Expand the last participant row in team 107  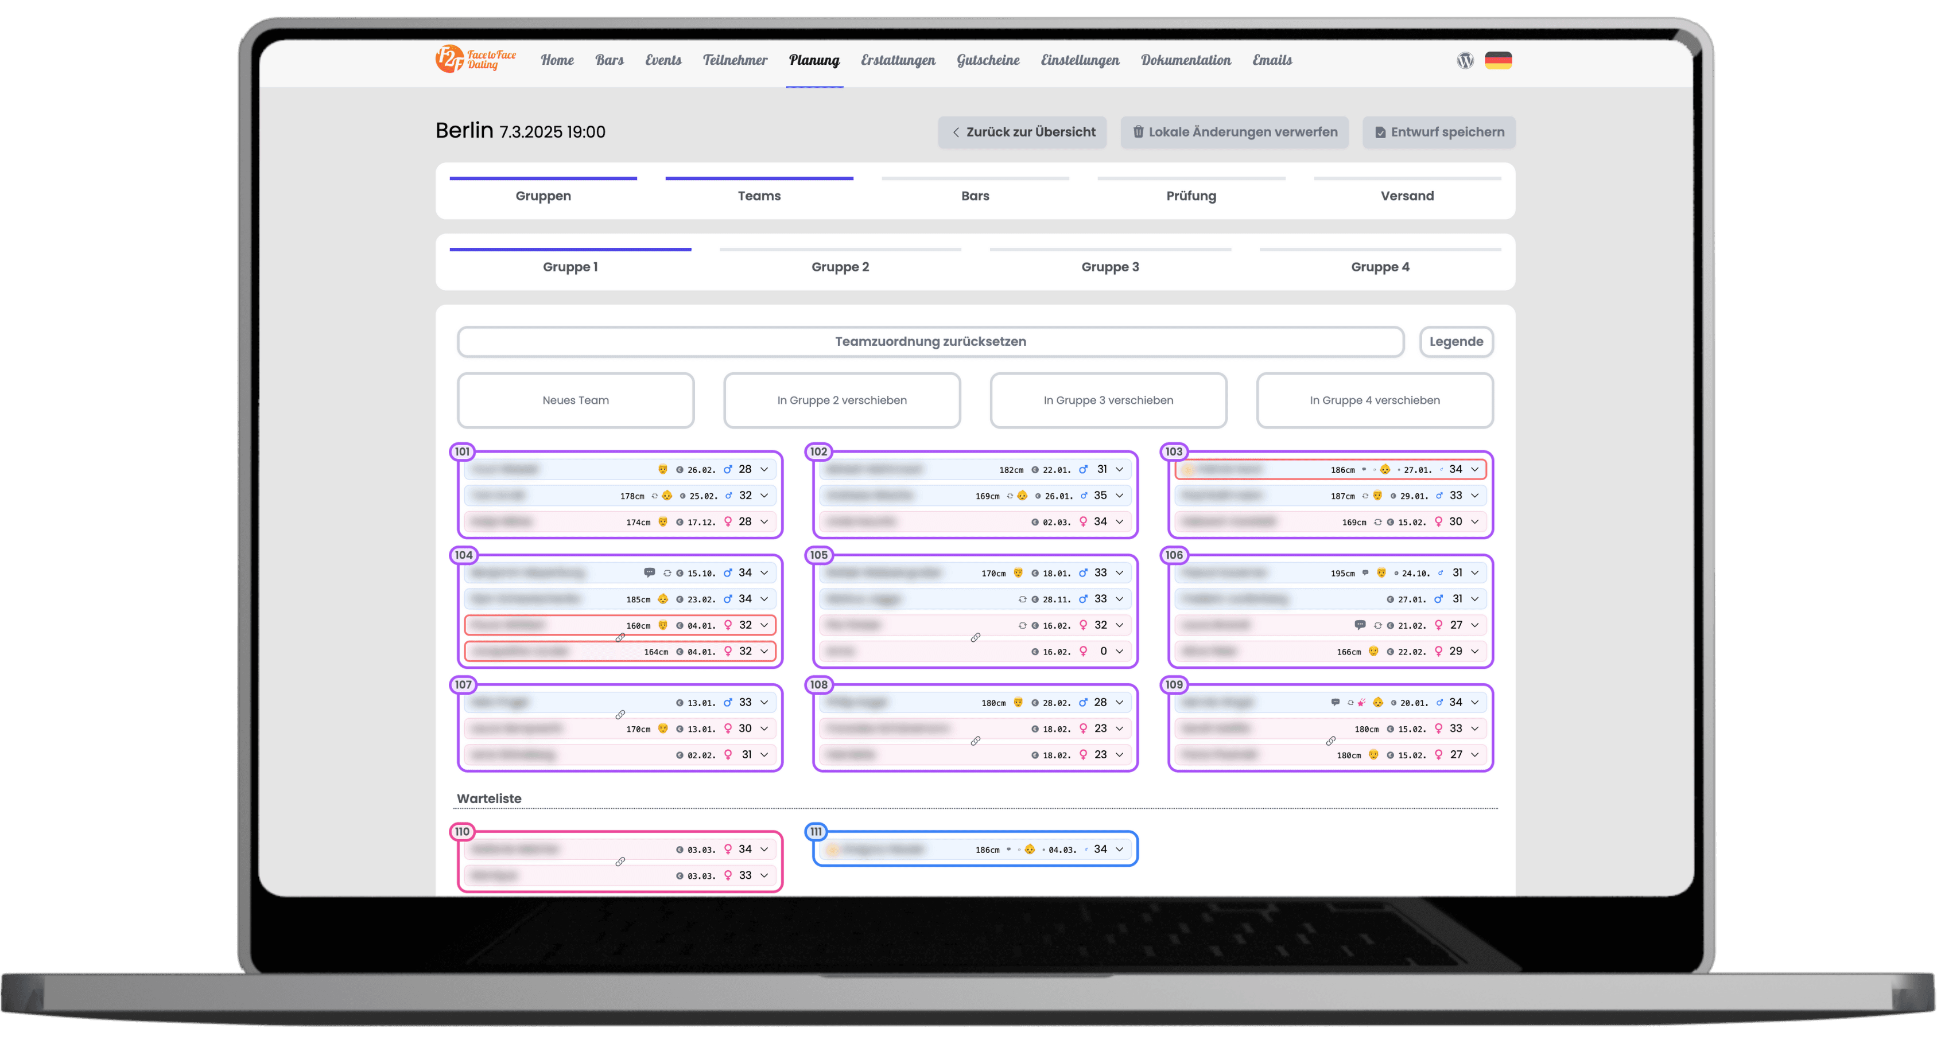pyautogui.click(x=764, y=754)
